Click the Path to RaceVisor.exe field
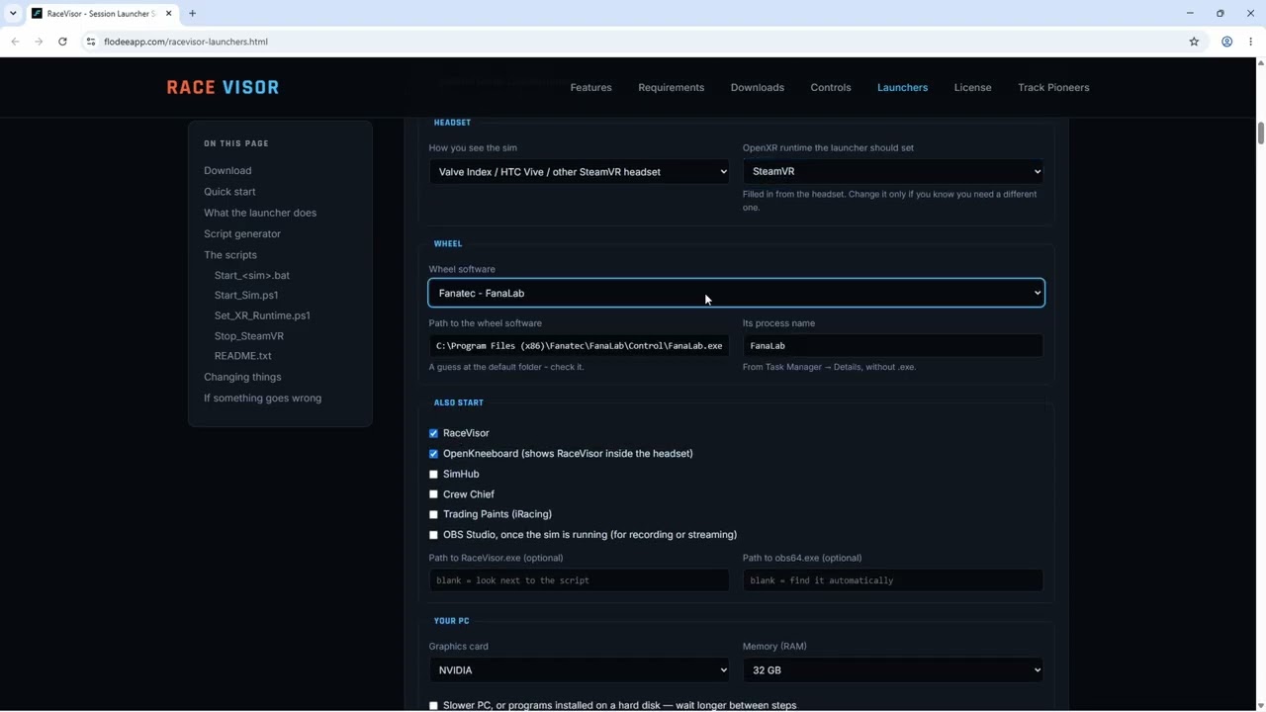 pyautogui.click(x=580, y=580)
